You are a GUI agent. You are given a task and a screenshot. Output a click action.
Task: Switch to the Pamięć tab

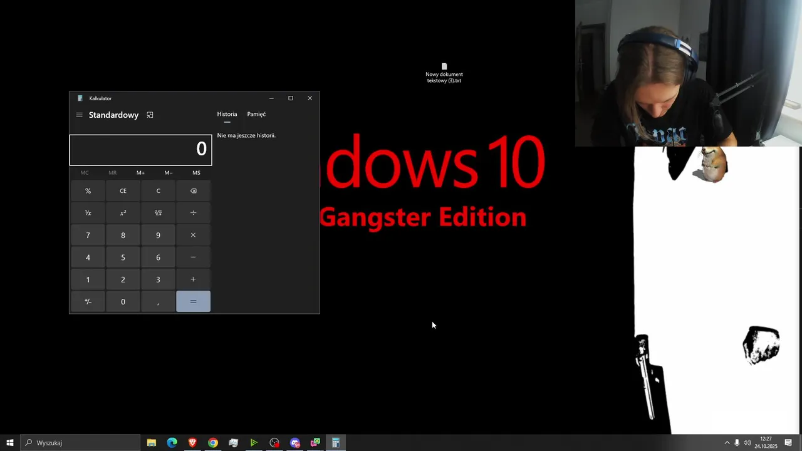click(256, 114)
